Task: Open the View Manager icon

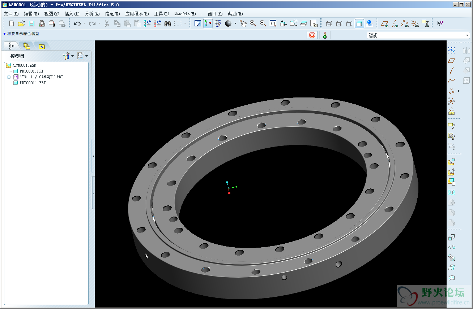Action: click(314, 23)
